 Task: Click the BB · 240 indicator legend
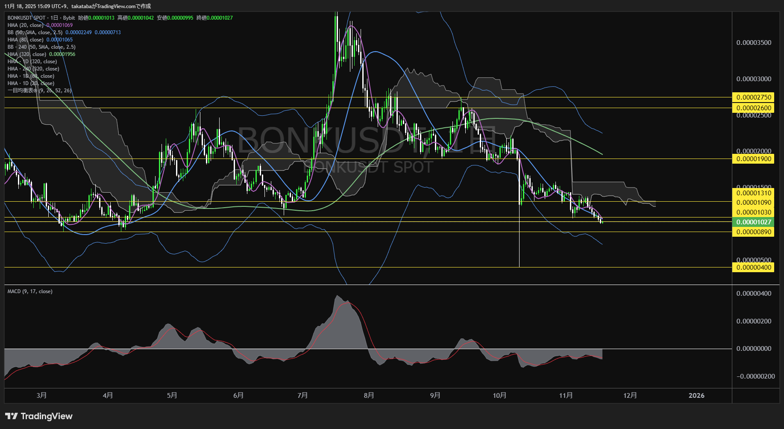(41, 47)
